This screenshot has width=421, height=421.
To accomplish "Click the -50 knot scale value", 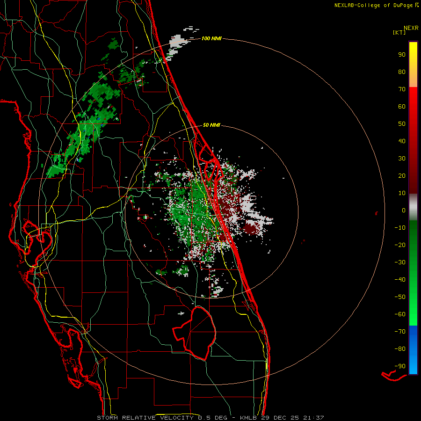I will [400, 297].
